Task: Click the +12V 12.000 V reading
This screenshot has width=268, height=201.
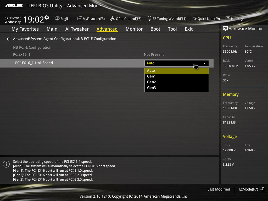Action: 229,150
